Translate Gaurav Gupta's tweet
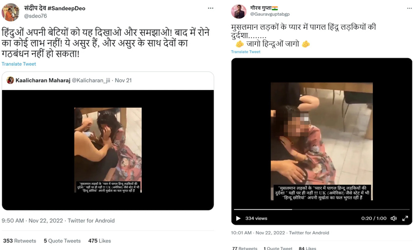The image size is (417, 250). (x=245, y=52)
